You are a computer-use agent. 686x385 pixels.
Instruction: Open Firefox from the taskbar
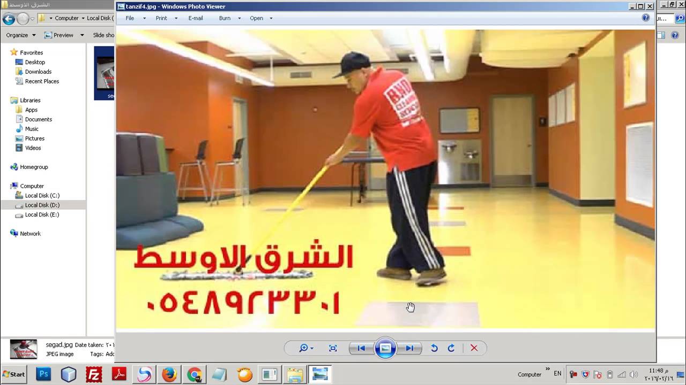click(169, 374)
